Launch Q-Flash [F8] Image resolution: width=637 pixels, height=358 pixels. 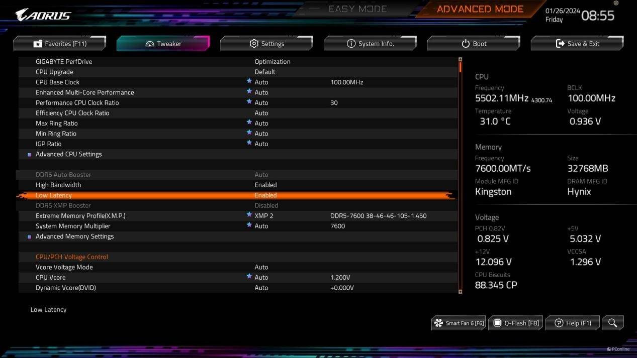tap(515, 323)
